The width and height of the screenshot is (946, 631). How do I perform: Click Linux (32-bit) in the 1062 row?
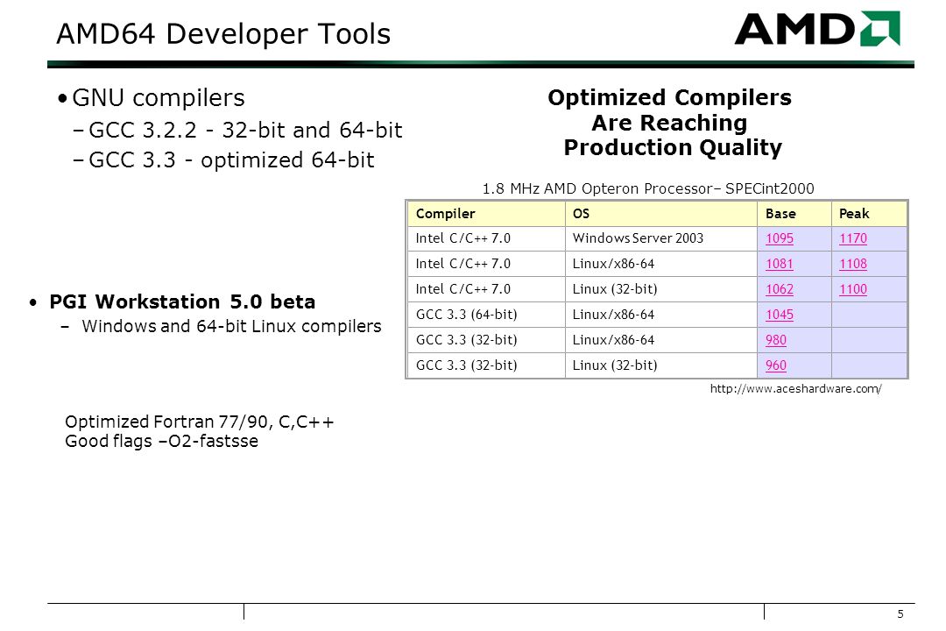tap(615, 289)
